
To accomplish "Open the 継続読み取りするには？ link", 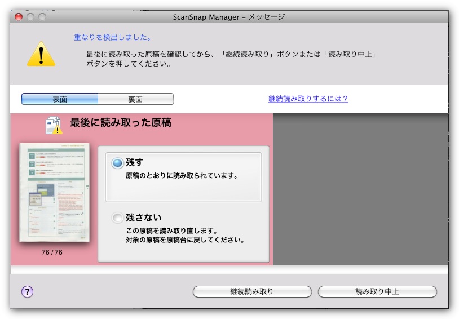I will tap(308, 99).
